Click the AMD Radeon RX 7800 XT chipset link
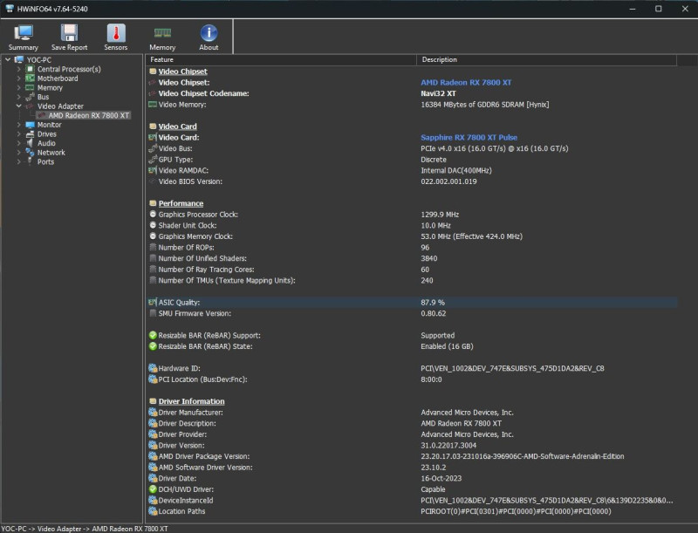 point(466,82)
